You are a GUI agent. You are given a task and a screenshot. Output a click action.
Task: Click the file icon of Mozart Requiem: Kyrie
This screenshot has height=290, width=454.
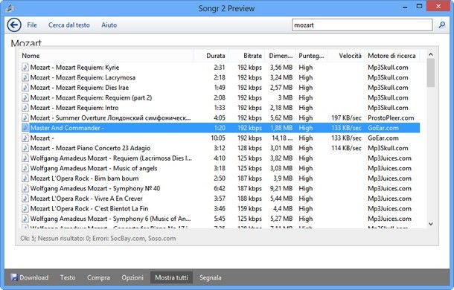click(x=25, y=68)
